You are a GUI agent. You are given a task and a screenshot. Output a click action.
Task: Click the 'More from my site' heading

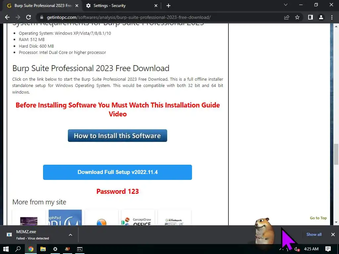[39, 202]
